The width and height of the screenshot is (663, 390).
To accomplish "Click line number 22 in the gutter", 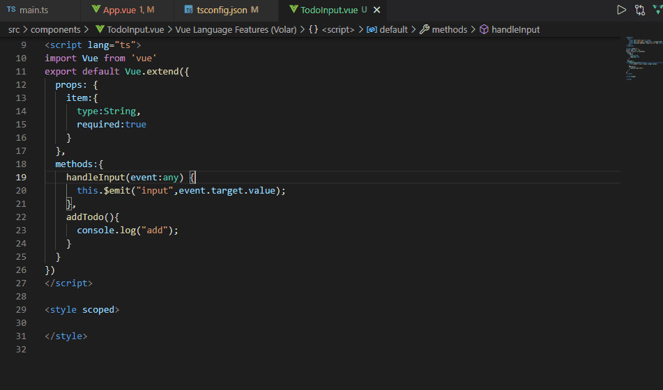I will click(x=21, y=217).
